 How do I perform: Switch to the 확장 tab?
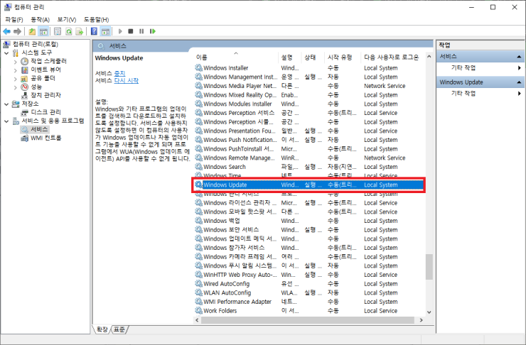tap(102, 329)
